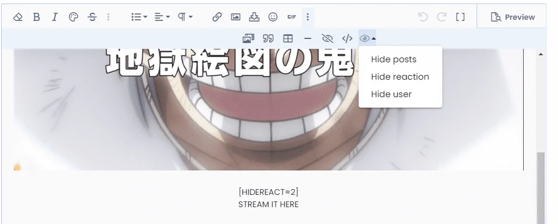
Task: Click the attach file download-tray icon
Action: [254, 17]
